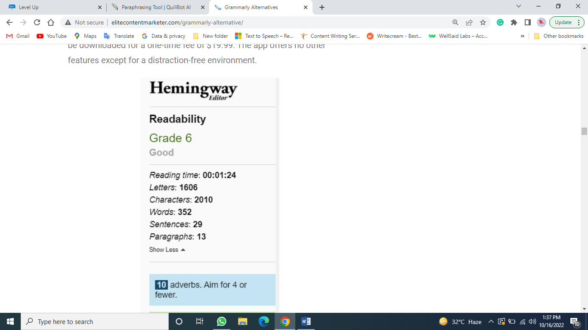Reload the current page
The image size is (588, 330).
click(37, 22)
